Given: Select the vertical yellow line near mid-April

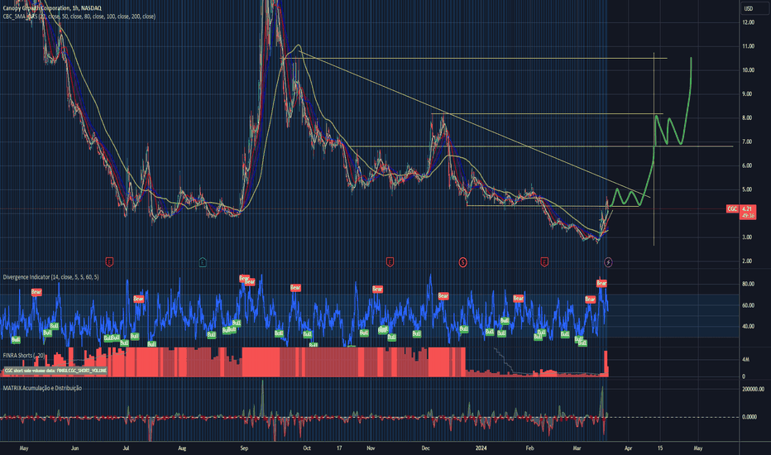Looking at the screenshot, I should coord(654,147).
